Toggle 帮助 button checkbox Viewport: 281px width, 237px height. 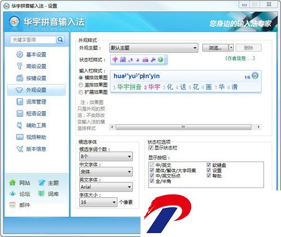click(x=209, y=176)
